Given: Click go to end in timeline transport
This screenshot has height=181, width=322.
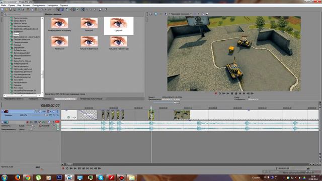Looking at the screenshot, I should click(x=92, y=168).
